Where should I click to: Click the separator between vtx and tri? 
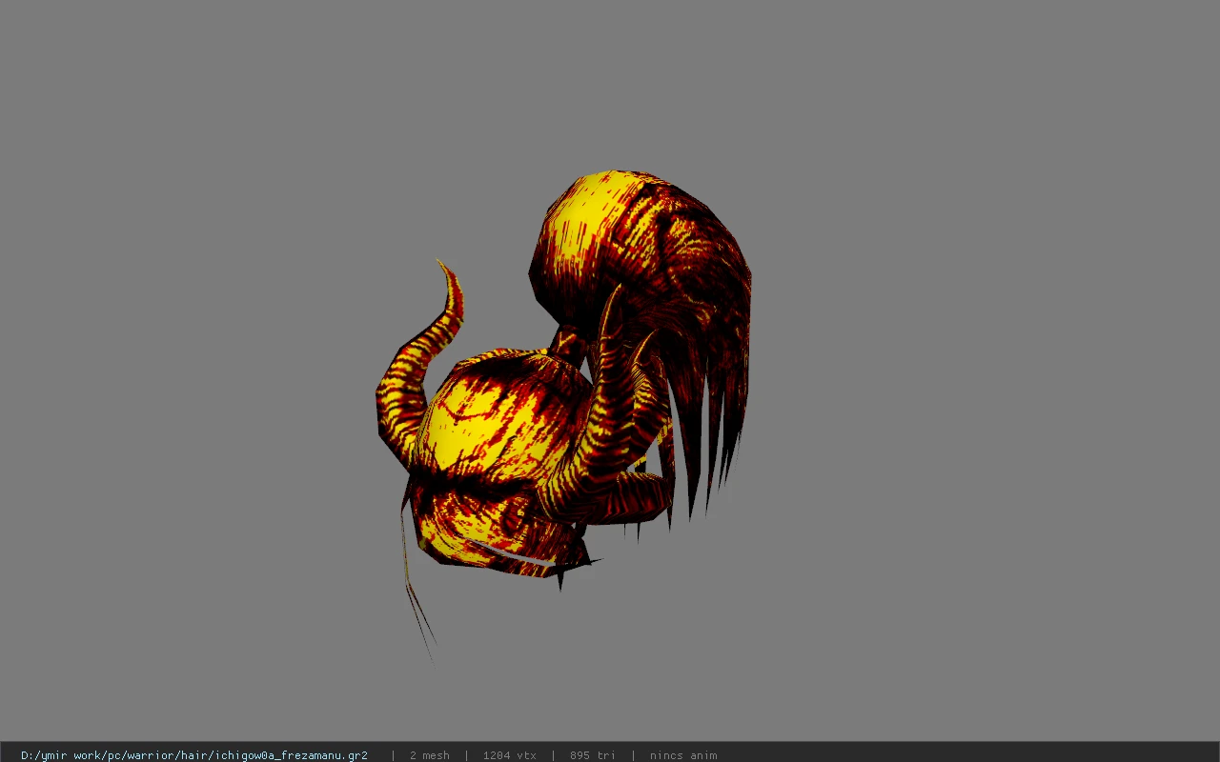click(553, 755)
